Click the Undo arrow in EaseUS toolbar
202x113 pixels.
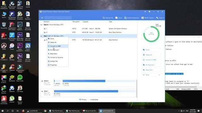pos(46,18)
